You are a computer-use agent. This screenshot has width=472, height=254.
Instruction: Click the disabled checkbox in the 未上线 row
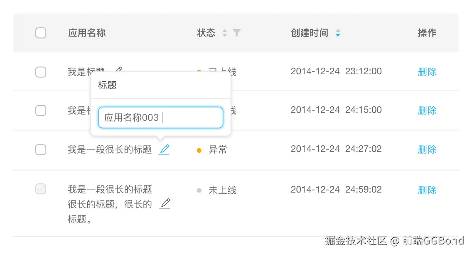click(x=41, y=189)
